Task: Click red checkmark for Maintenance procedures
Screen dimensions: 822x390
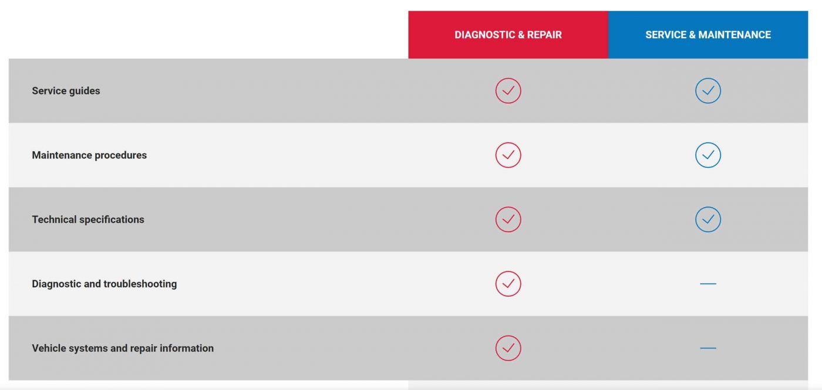Action: [x=508, y=155]
